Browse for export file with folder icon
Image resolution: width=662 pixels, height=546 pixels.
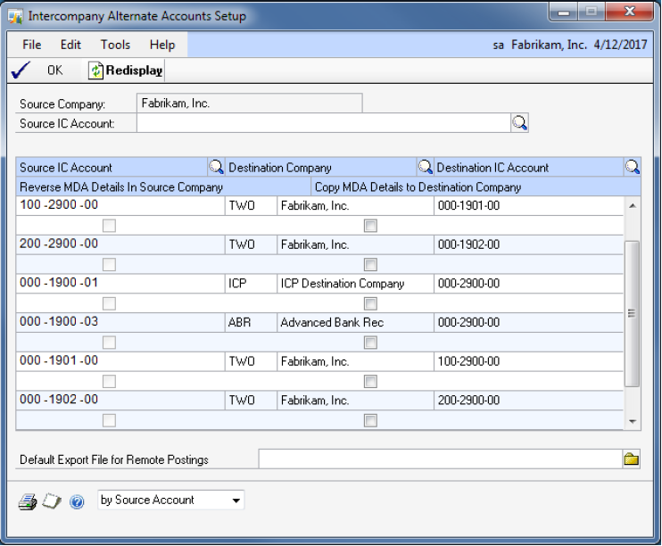(632, 459)
